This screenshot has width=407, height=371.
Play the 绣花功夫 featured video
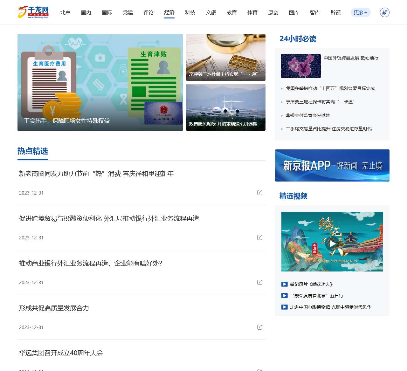coord(332,243)
